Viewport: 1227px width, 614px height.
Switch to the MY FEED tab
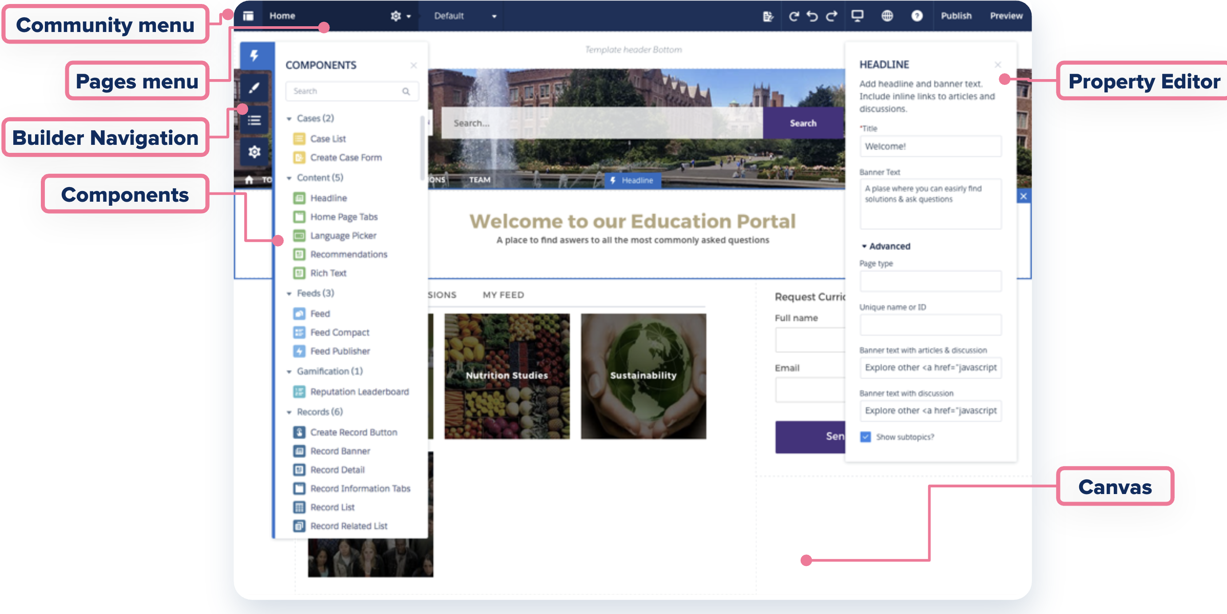click(x=503, y=295)
